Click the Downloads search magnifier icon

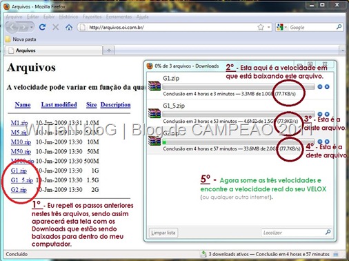click(x=328, y=232)
